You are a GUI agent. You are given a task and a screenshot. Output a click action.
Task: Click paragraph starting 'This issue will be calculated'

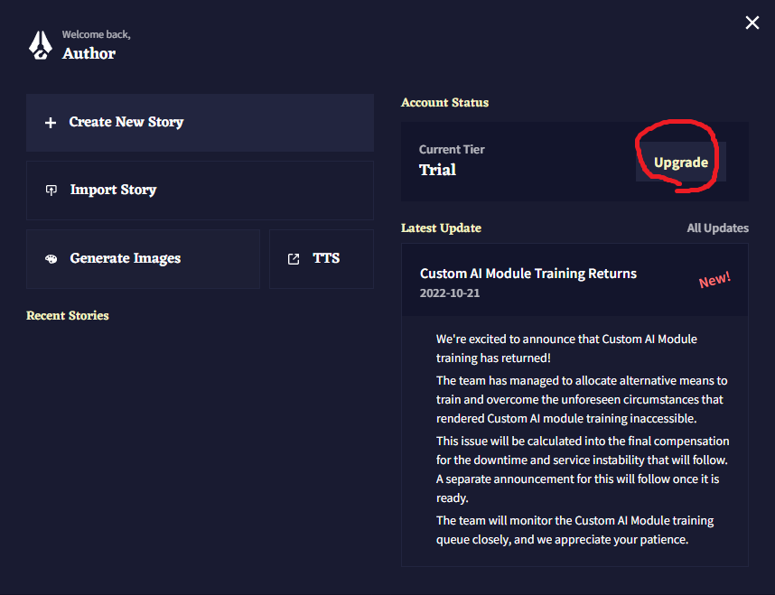tap(583, 469)
